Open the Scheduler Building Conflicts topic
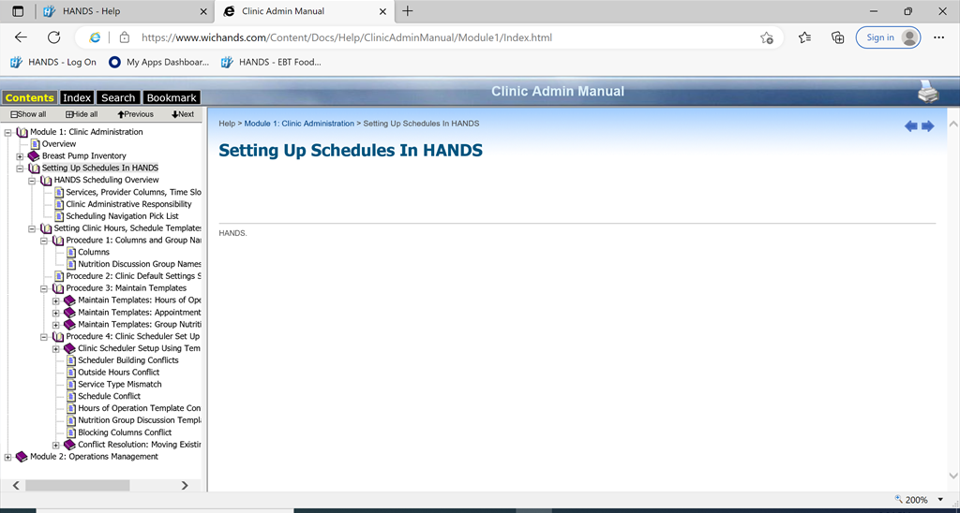960x513 pixels. [127, 360]
